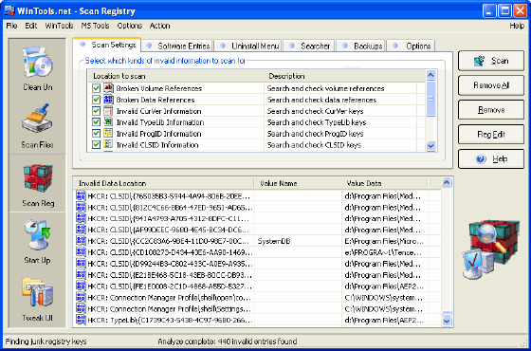Toggle Invalid TypeLib Information checkbox
The width and height of the screenshot is (531, 351).
pos(96,122)
